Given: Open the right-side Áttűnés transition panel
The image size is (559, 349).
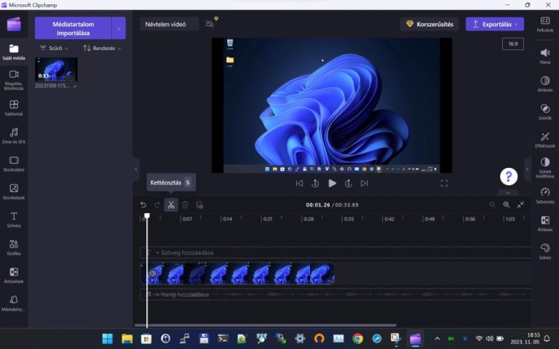Looking at the screenshot, I should point(544,223).
